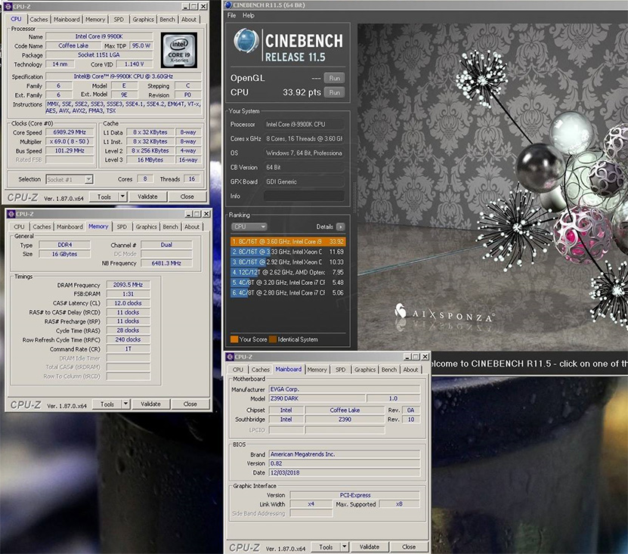Click the Cinebench panel splitter handle
The width and height of the screenshot is (628, 554).
(354, 197)
